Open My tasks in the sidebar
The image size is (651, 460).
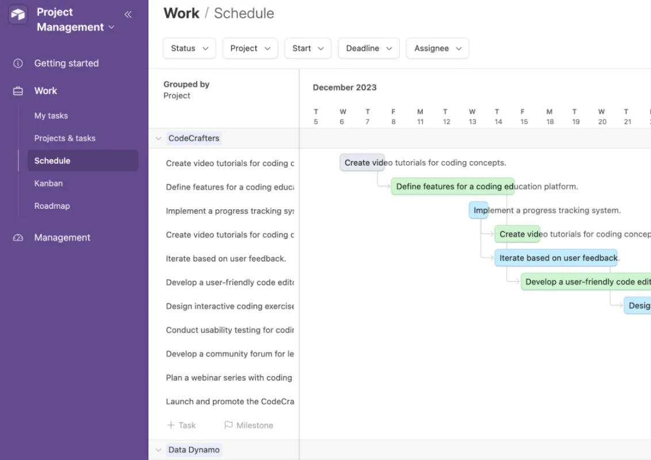pyautogui.click(x=51, y=116)
